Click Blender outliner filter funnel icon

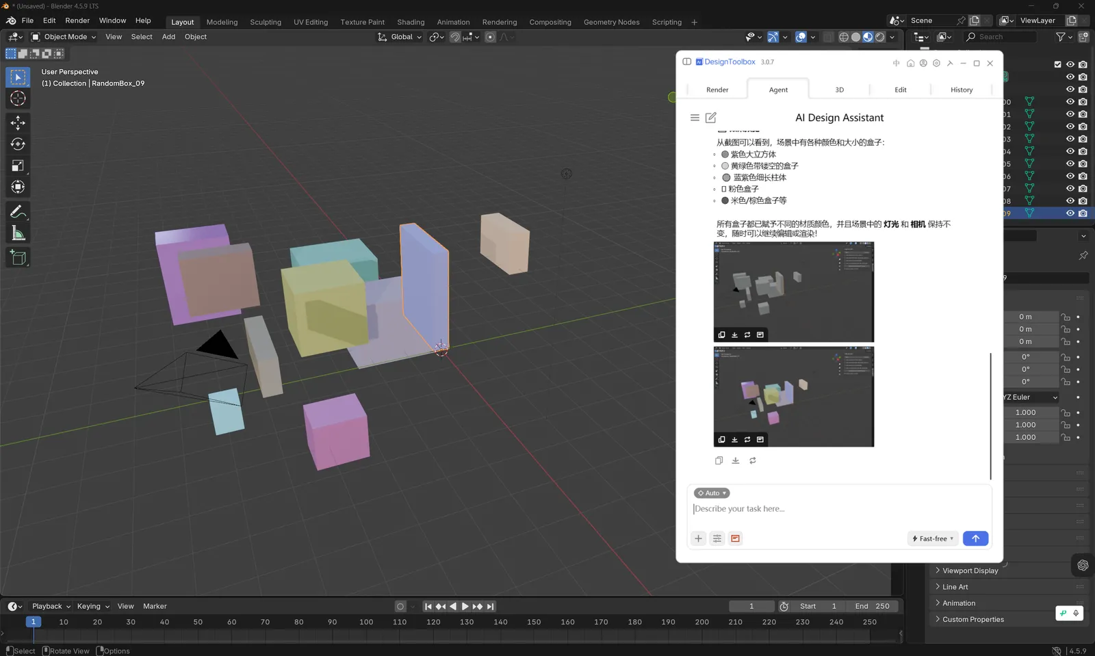(x=1060, y=37)
